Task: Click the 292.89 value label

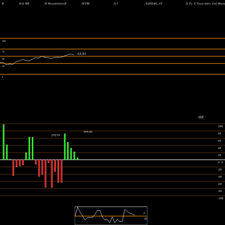Action: tap(56, 135)
